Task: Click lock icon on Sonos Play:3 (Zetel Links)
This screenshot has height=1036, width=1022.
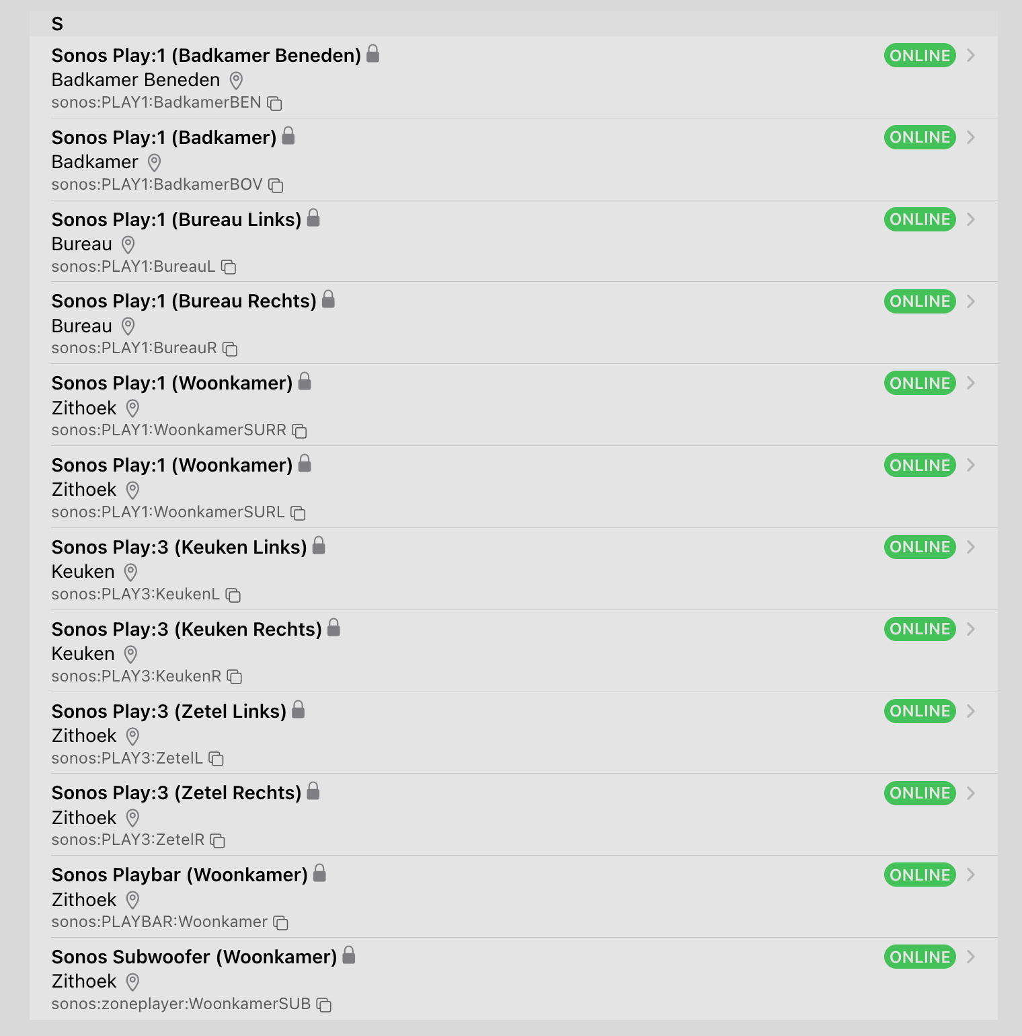Action: point(299,710)
